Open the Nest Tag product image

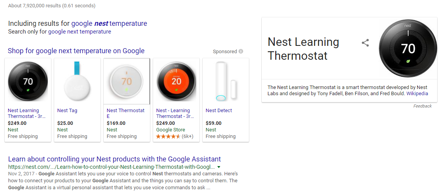(x=77, y=82)
